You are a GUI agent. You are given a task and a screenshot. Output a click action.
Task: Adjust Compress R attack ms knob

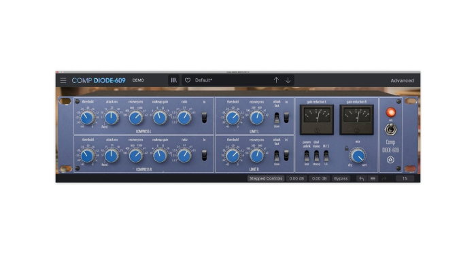[x=112, y=156]
